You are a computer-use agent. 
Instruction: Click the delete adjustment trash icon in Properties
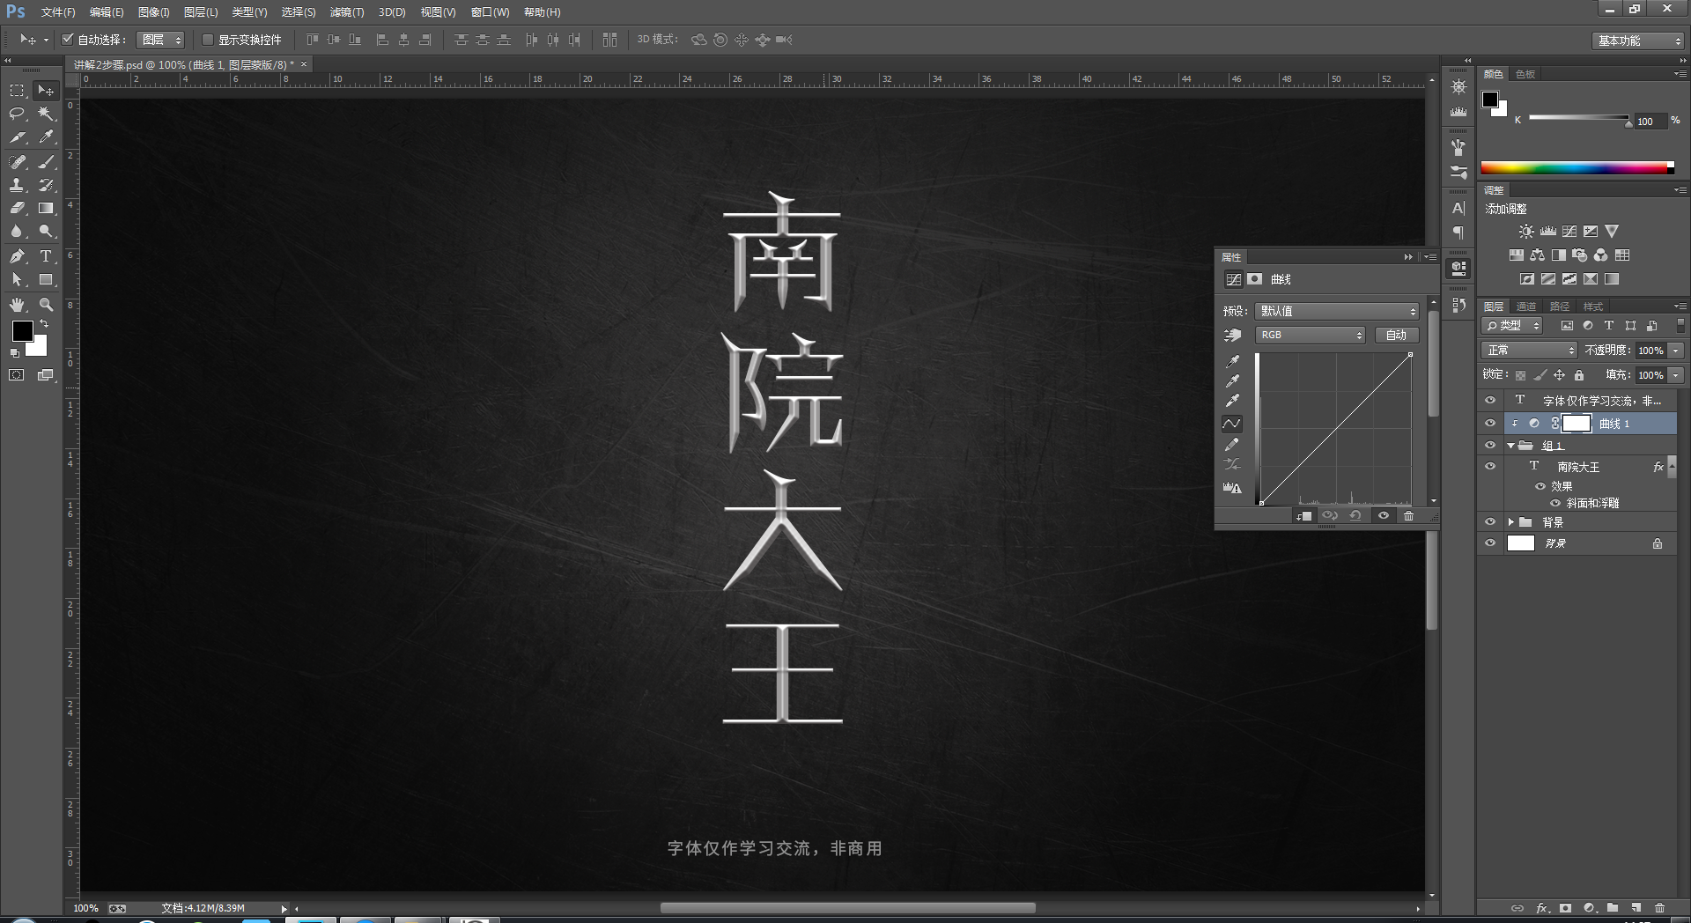pos(1408,516)
